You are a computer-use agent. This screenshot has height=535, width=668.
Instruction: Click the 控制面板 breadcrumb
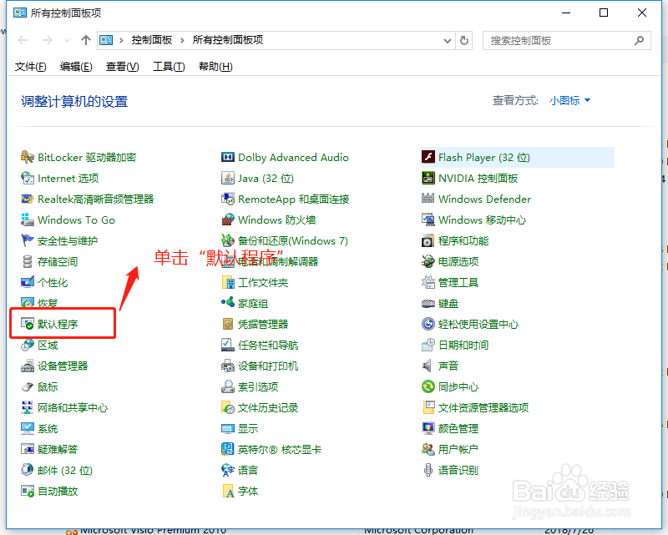tap(152, 40)
